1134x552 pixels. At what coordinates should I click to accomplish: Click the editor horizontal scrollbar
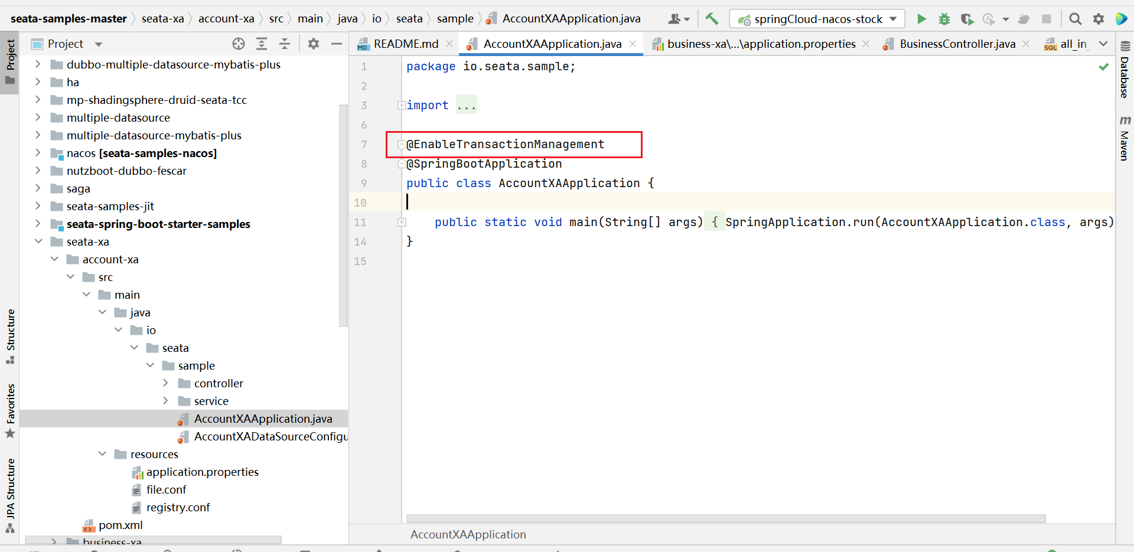coord(726,518)
